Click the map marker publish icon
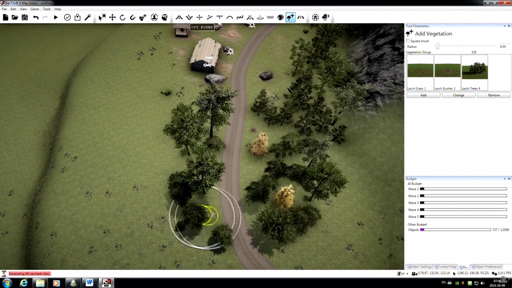Image resolution: width=512 pixels, height=288 pixels. pos(77,17)
